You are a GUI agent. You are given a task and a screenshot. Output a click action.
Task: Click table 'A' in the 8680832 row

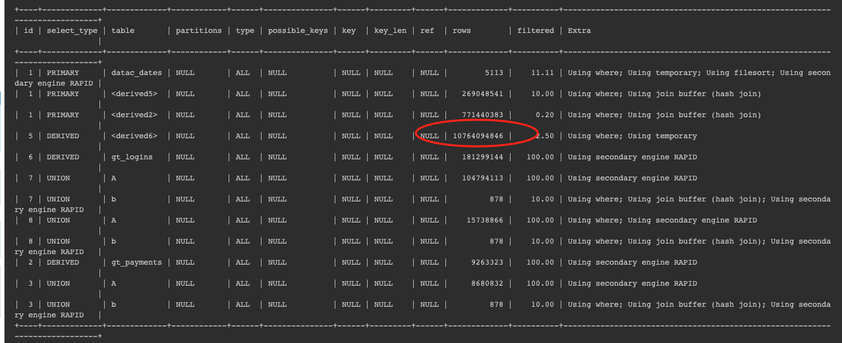(x=114, y=284)
